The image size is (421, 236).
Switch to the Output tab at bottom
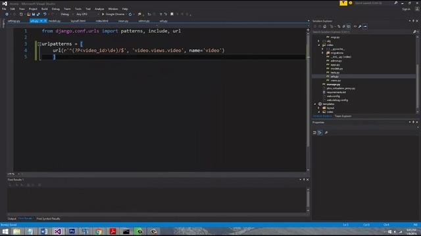[x=12, y=218]
